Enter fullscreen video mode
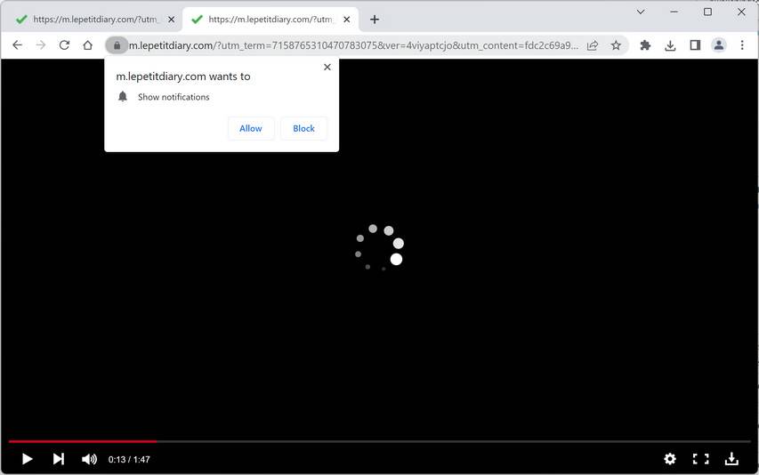759x475 pixels. [701, 459]
